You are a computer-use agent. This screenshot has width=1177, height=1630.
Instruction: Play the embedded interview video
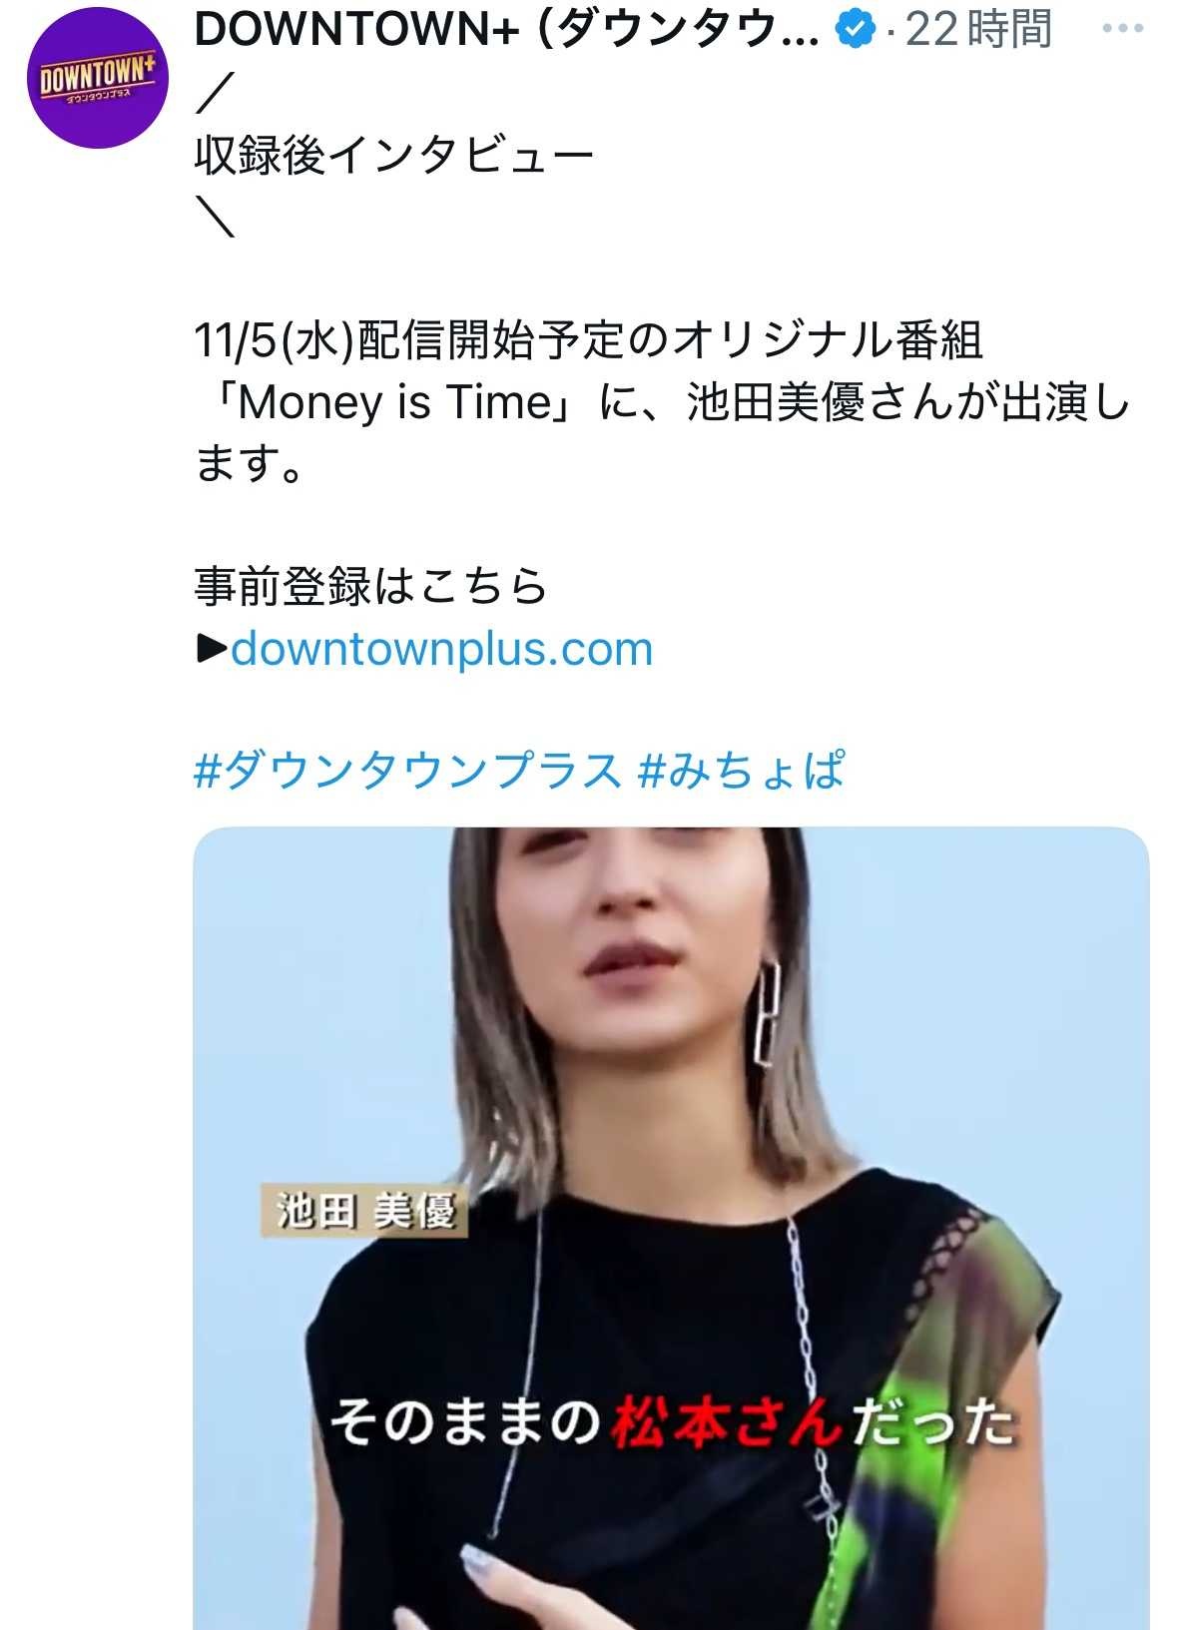(671, 1228)
